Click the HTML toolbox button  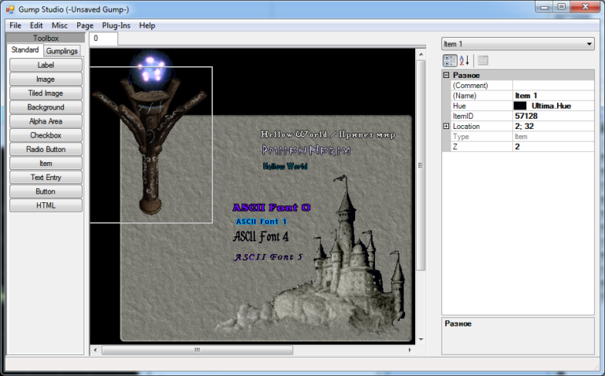[45, 205]
